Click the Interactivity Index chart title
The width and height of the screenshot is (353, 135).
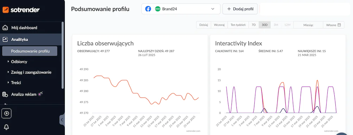point(239,43)
